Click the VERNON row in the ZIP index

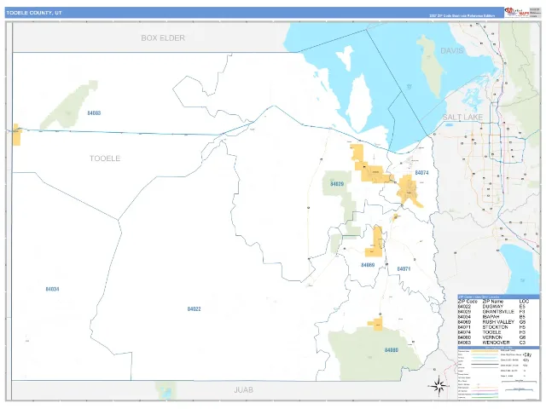click(491, 337)
